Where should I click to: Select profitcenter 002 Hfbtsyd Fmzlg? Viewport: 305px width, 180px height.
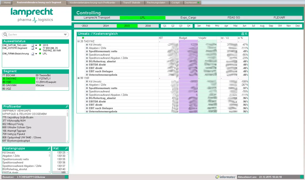pos(34,124)
